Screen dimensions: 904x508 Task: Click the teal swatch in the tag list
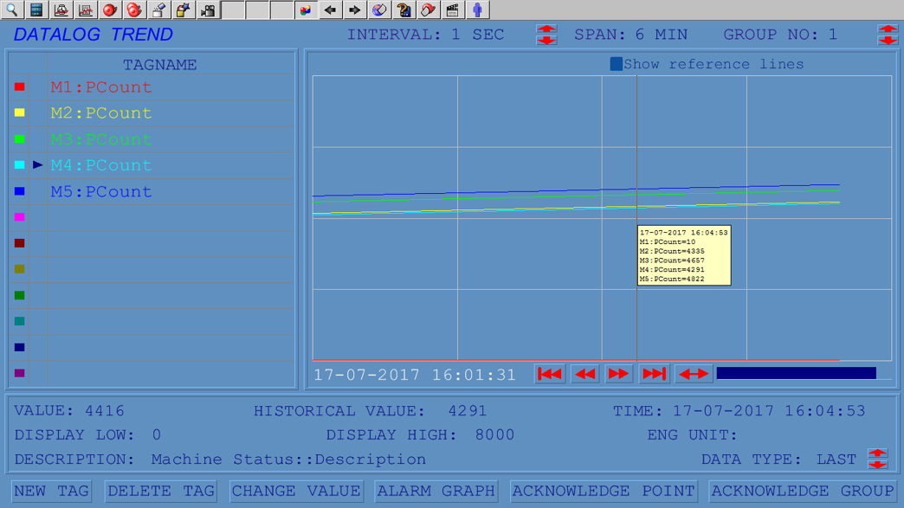click(20, 321)
